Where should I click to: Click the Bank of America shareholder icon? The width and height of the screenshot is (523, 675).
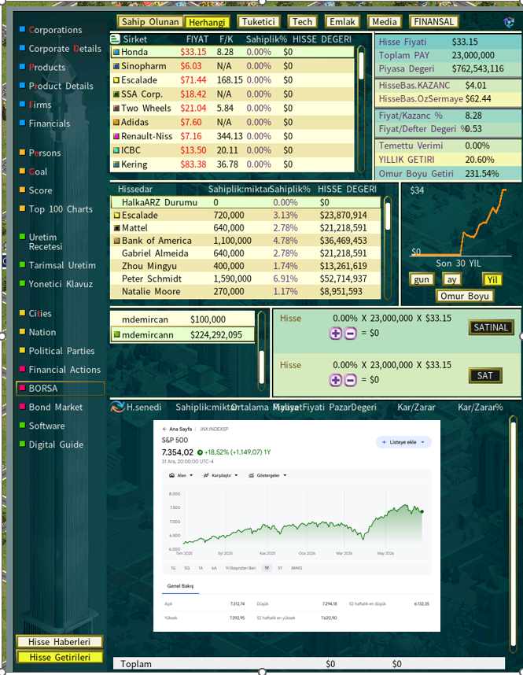[116, 241]
